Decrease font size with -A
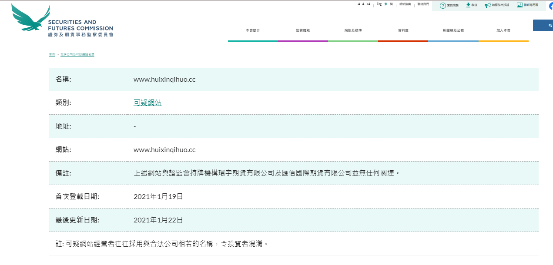Viewport: 553px width, 265px height. click(x=359, y=4)
